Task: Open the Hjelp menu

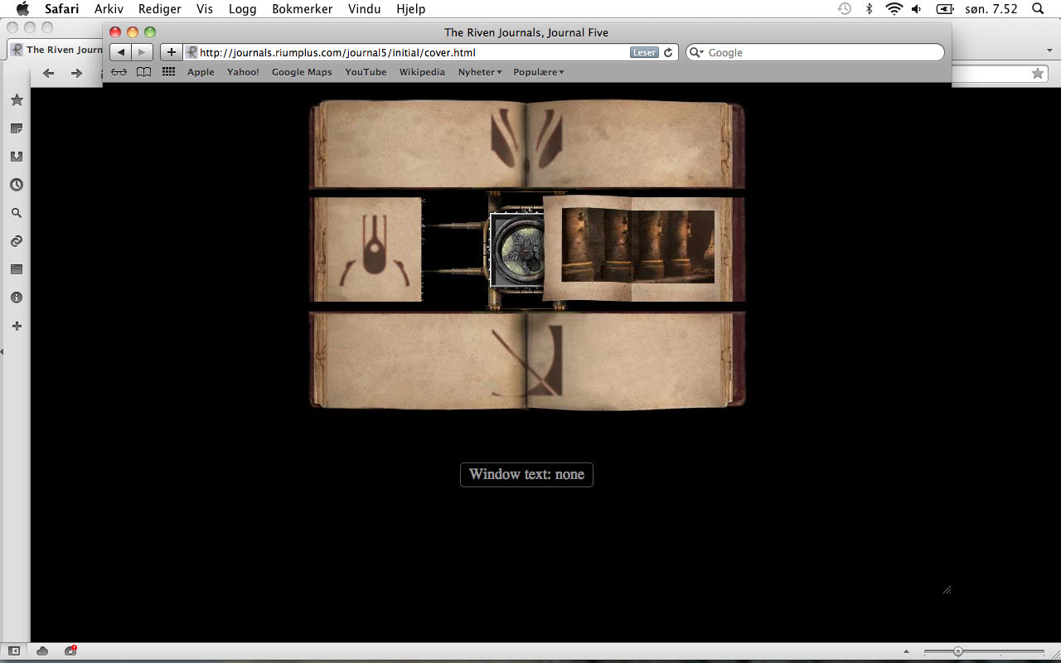Action: click(x=411, y=9)
